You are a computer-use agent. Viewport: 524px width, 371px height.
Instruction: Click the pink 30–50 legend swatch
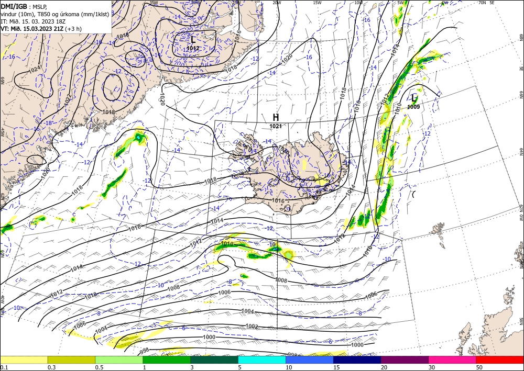[453, 359]
